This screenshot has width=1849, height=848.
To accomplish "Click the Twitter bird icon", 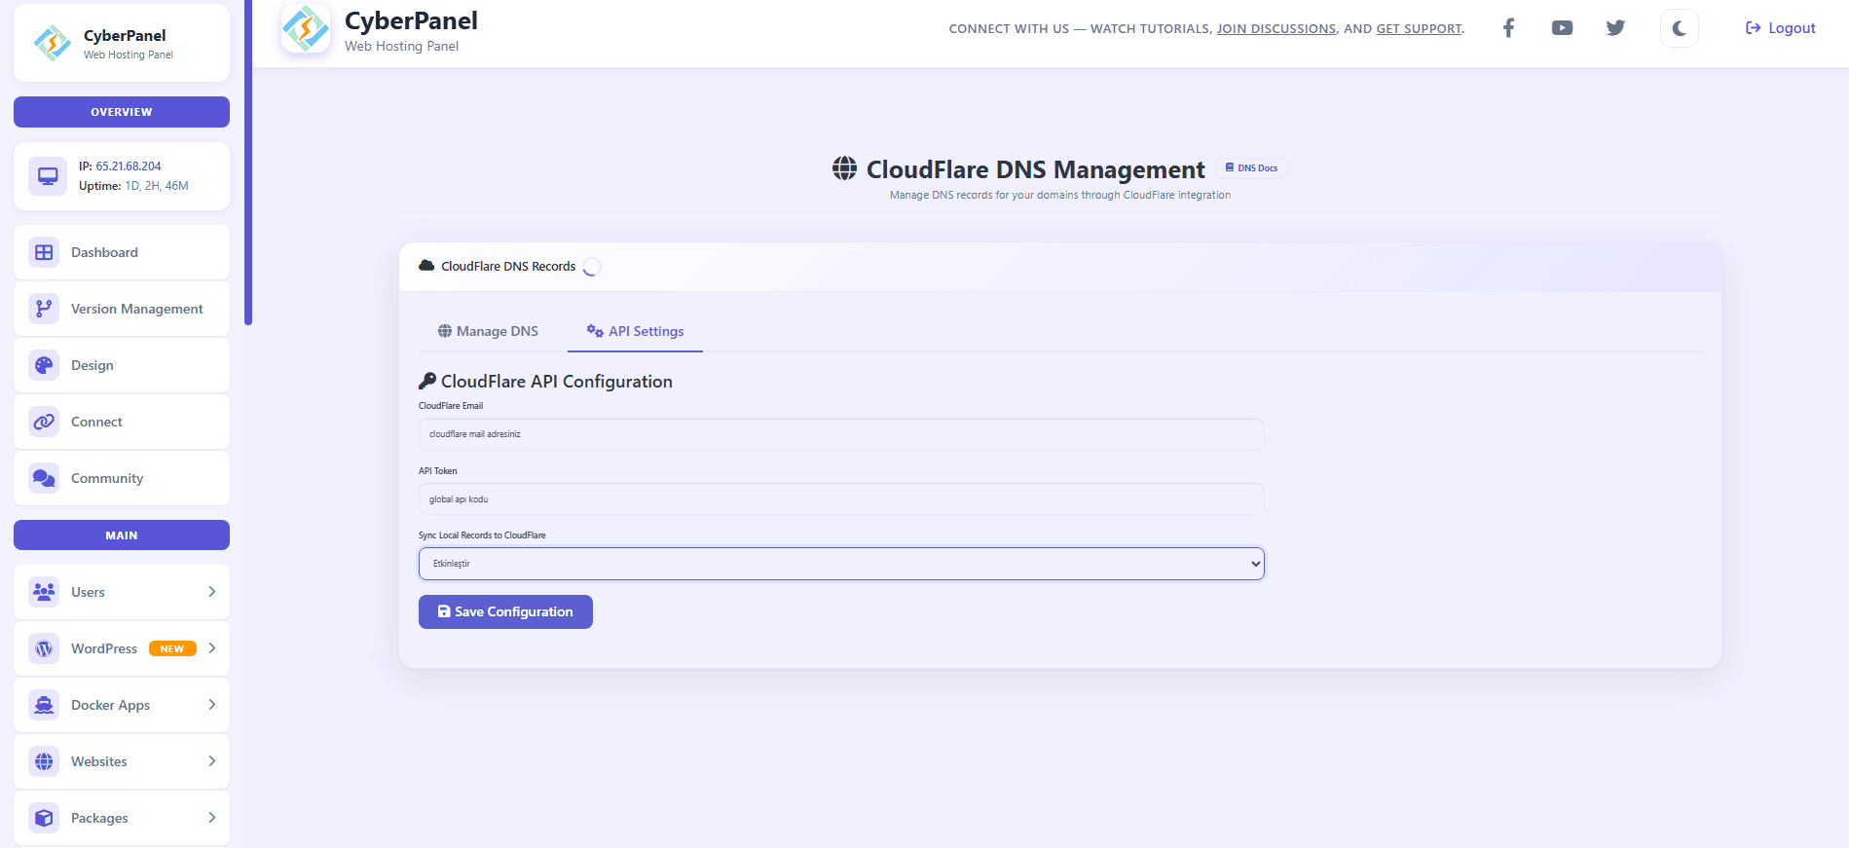I will 1615,28.
